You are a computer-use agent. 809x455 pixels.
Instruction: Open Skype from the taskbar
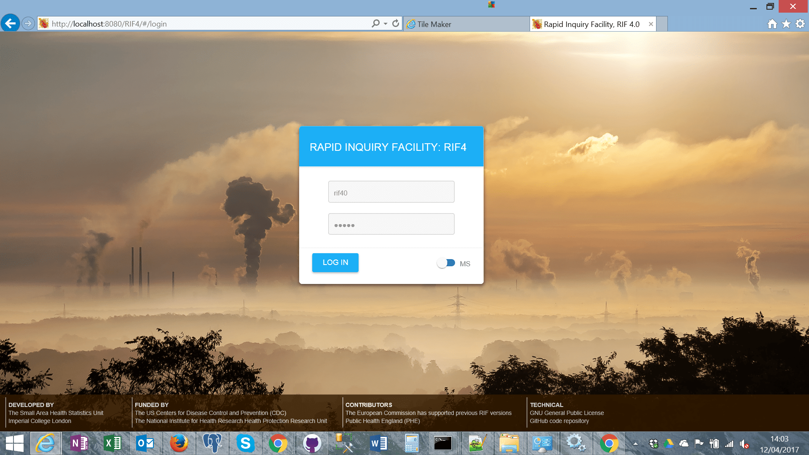(x=245, y=443)
